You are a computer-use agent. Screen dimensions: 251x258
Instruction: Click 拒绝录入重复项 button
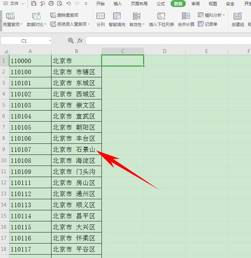tap(68, 24)
